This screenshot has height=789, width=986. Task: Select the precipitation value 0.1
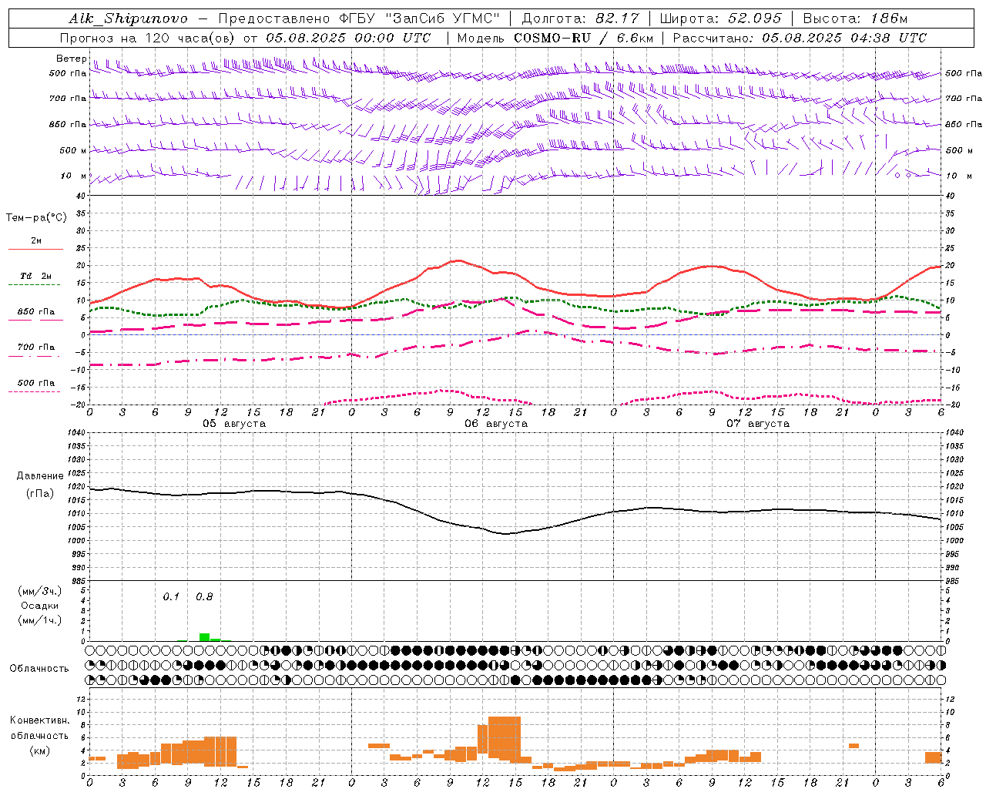(x=171, y=597)
